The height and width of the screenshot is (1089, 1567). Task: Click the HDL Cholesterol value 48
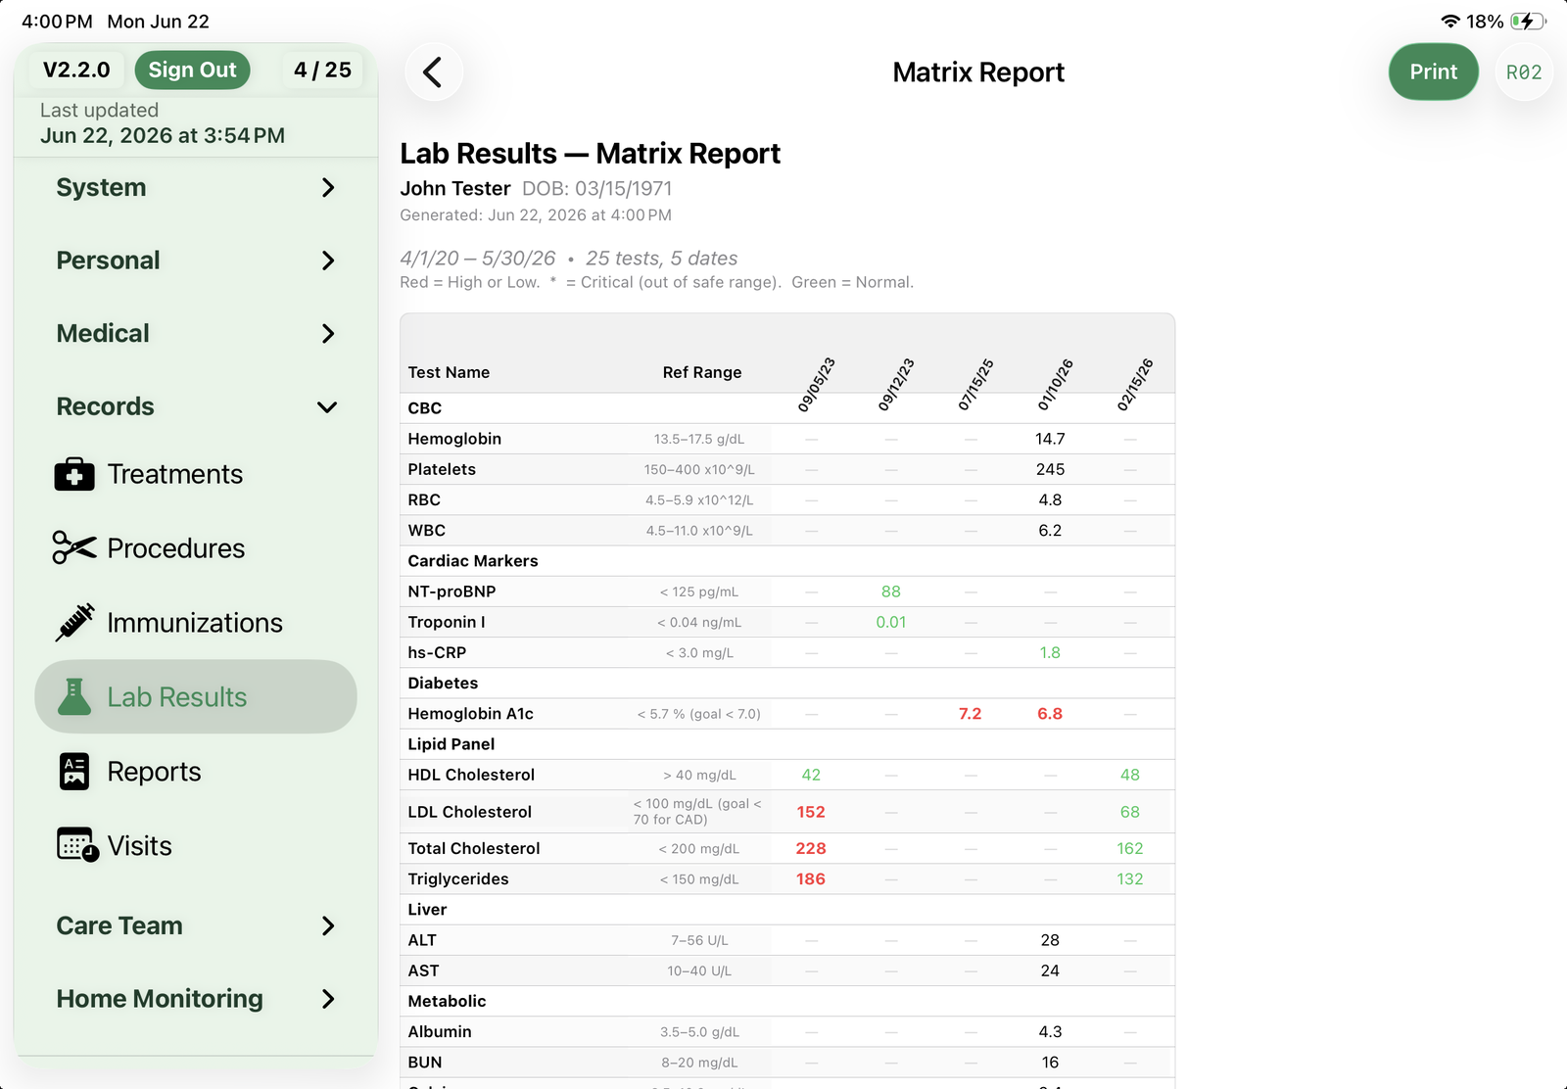(1130, 775)
